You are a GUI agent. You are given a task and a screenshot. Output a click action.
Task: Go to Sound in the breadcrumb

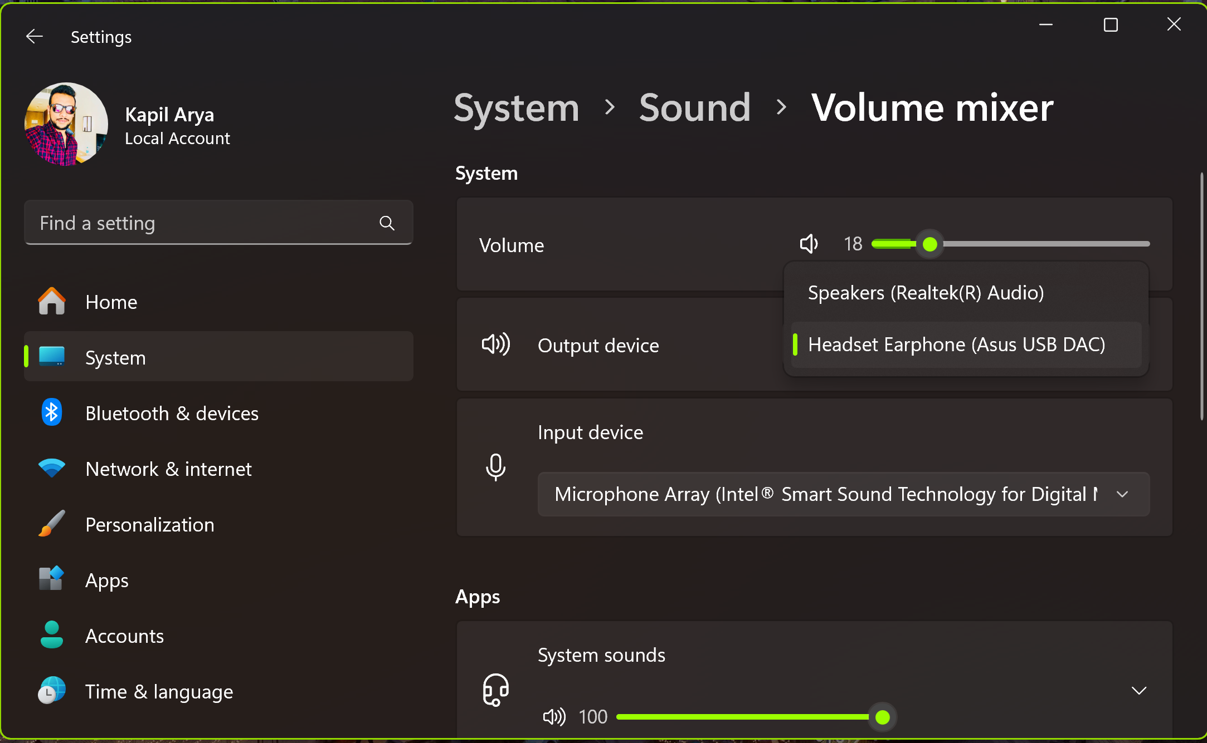click(694, 107)
